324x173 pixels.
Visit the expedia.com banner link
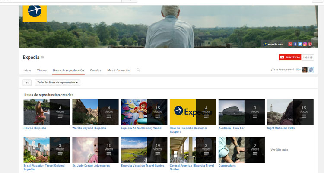point(273,44)
